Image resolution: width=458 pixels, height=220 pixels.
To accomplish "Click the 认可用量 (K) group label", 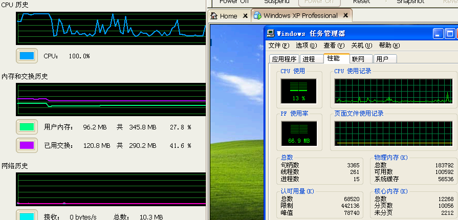I will [297, 191].
